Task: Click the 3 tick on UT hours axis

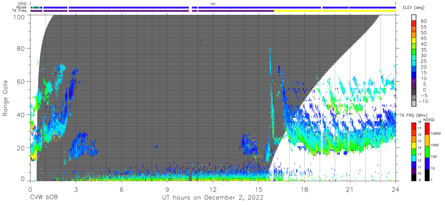Action: click(76, 189)
